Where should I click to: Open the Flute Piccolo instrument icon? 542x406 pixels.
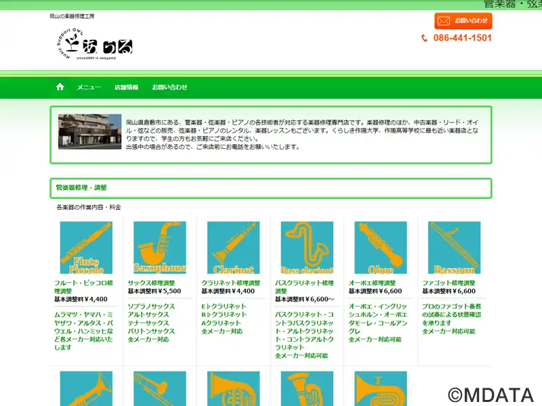tap(86, 247)
